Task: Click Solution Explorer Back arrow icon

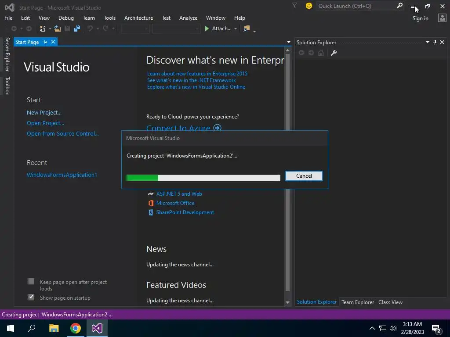Action: pyautogui.click(x=301, y=53)
